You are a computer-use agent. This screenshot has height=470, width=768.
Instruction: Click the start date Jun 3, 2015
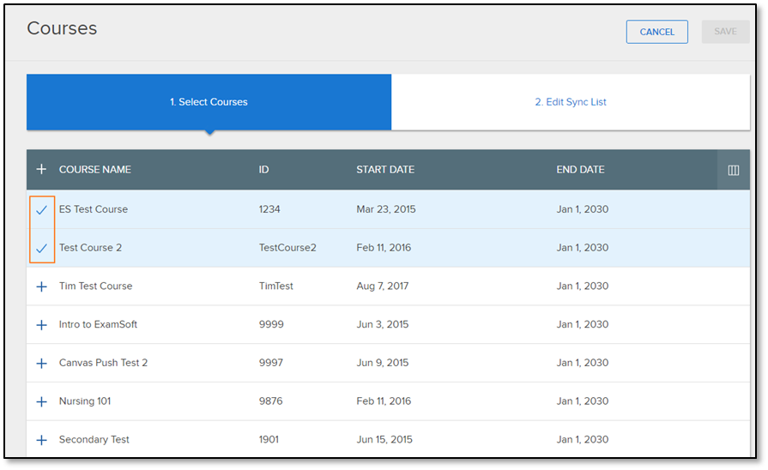[383, 324]
